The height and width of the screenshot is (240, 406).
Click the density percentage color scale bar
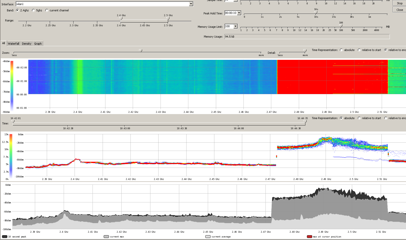11,156
